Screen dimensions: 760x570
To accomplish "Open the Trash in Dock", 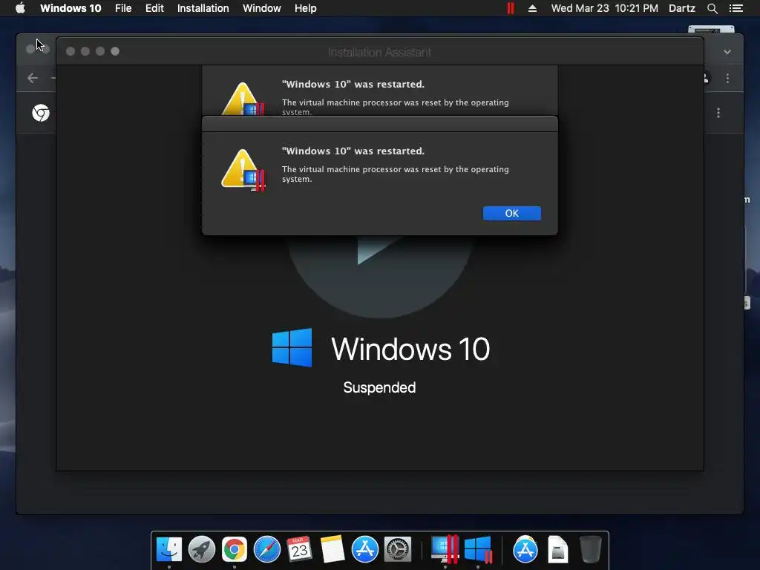I will (x=590, y=550).
